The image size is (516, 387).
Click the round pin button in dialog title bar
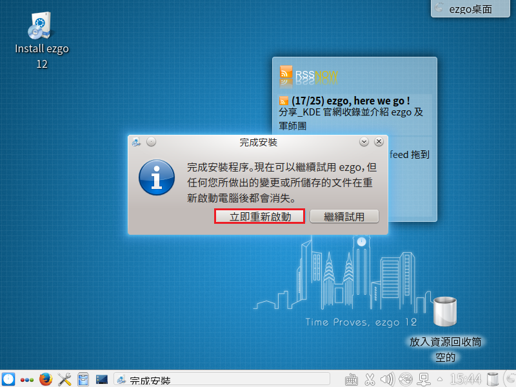(151, 142)
